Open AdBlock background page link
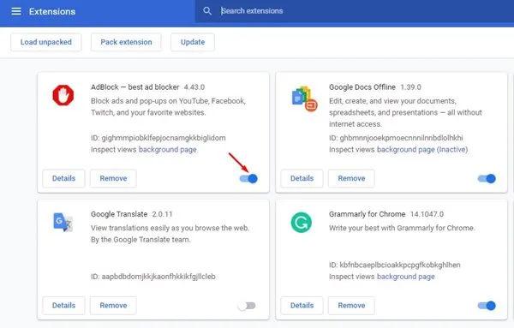This screenshot has width=514, height=328. pos(168,150)
